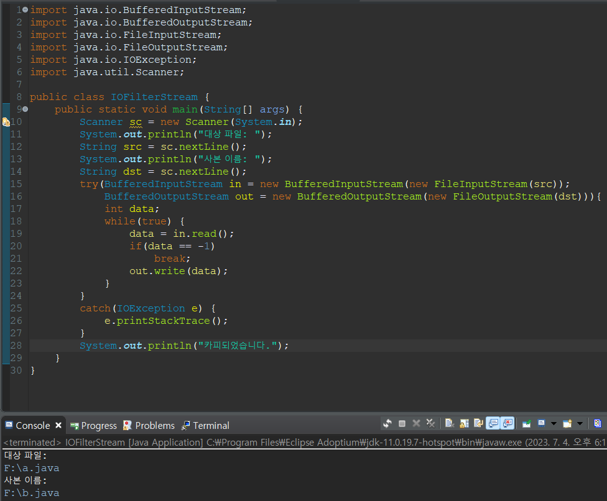The width and height of the screenshot is (607, 501).
Task: Click the Display Selected Console monitor icon
Action: pos(541,424)
